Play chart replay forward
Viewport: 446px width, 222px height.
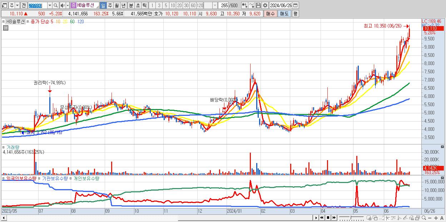(x=316, y=218)
